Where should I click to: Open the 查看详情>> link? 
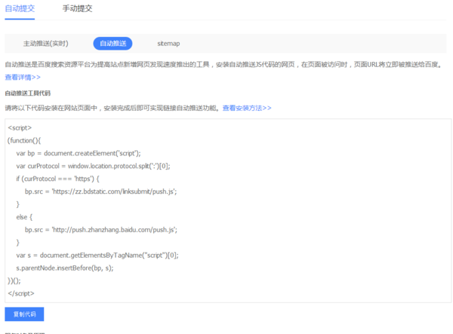point(23,78)
